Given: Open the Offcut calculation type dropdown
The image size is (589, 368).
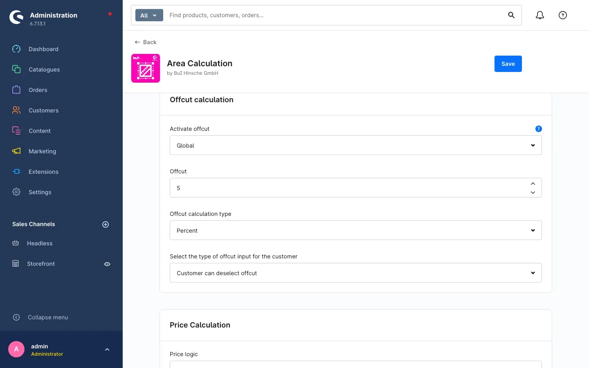Looking at the screenshot, I should tap(356, 230).
